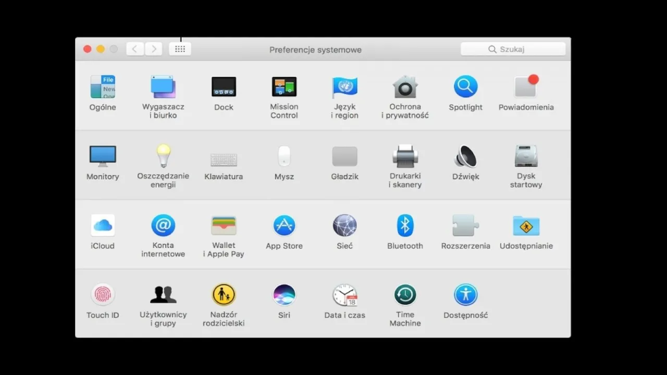
Task: Open Ochrona i prywatność preferences
Action: 405,87
